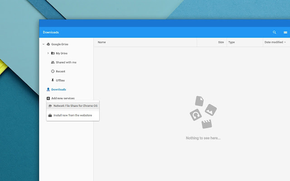Click the Downloads title in header bar

(x=51, y=32)
